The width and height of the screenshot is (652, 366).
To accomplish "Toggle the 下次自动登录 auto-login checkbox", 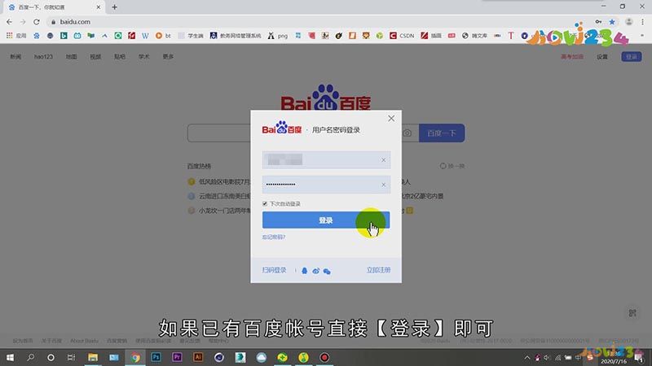I will (x=265, y=204).
